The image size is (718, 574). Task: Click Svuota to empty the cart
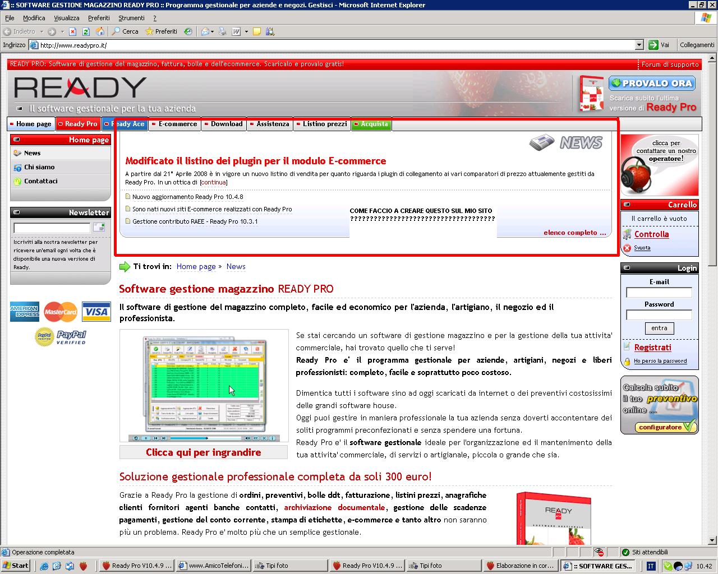pyautogui.click(x=642, y=248)
